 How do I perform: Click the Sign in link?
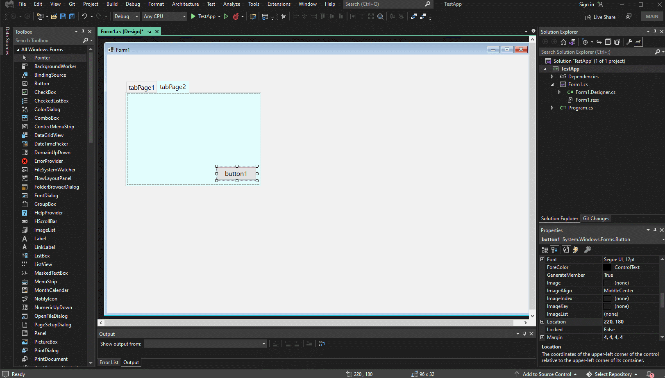coord(586,4)
